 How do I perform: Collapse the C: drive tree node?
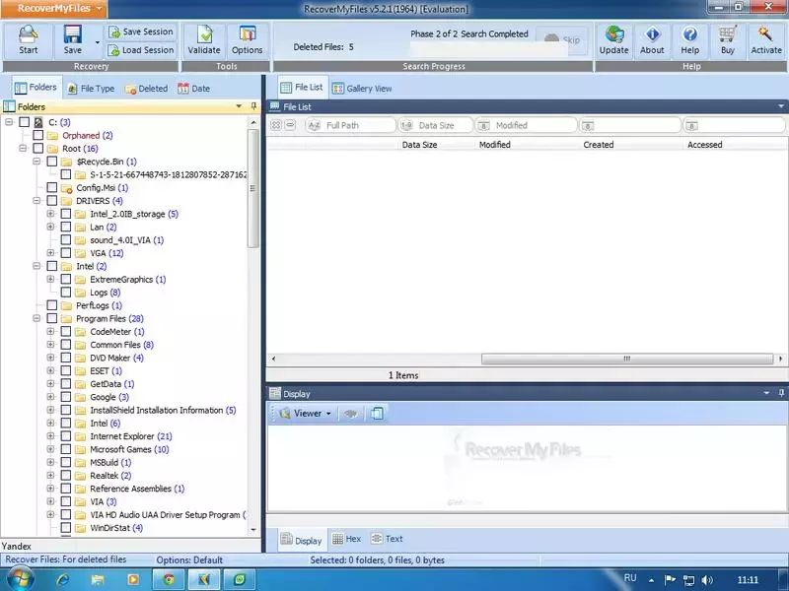tap(9, 121)
